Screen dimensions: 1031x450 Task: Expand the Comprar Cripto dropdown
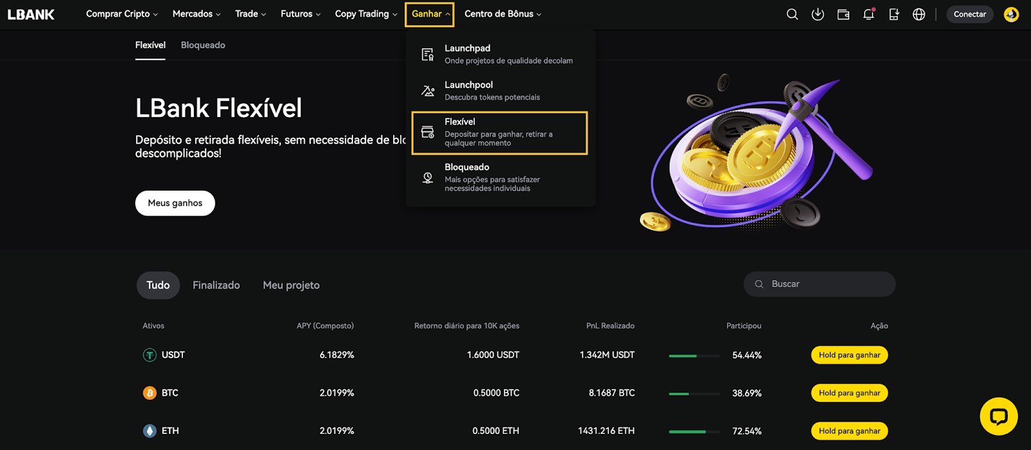122,14
